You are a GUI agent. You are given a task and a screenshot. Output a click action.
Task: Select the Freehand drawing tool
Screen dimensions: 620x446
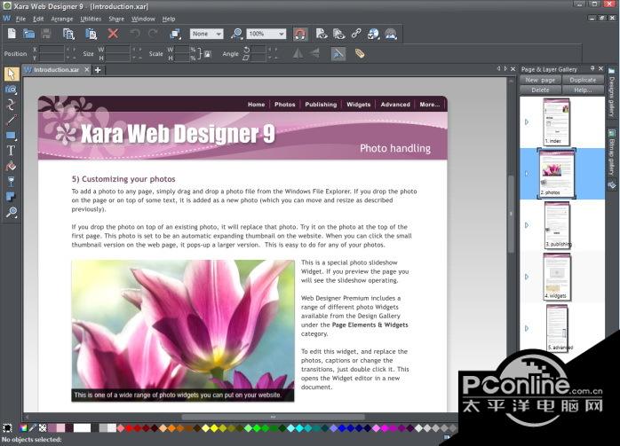(x=11, y=105)
